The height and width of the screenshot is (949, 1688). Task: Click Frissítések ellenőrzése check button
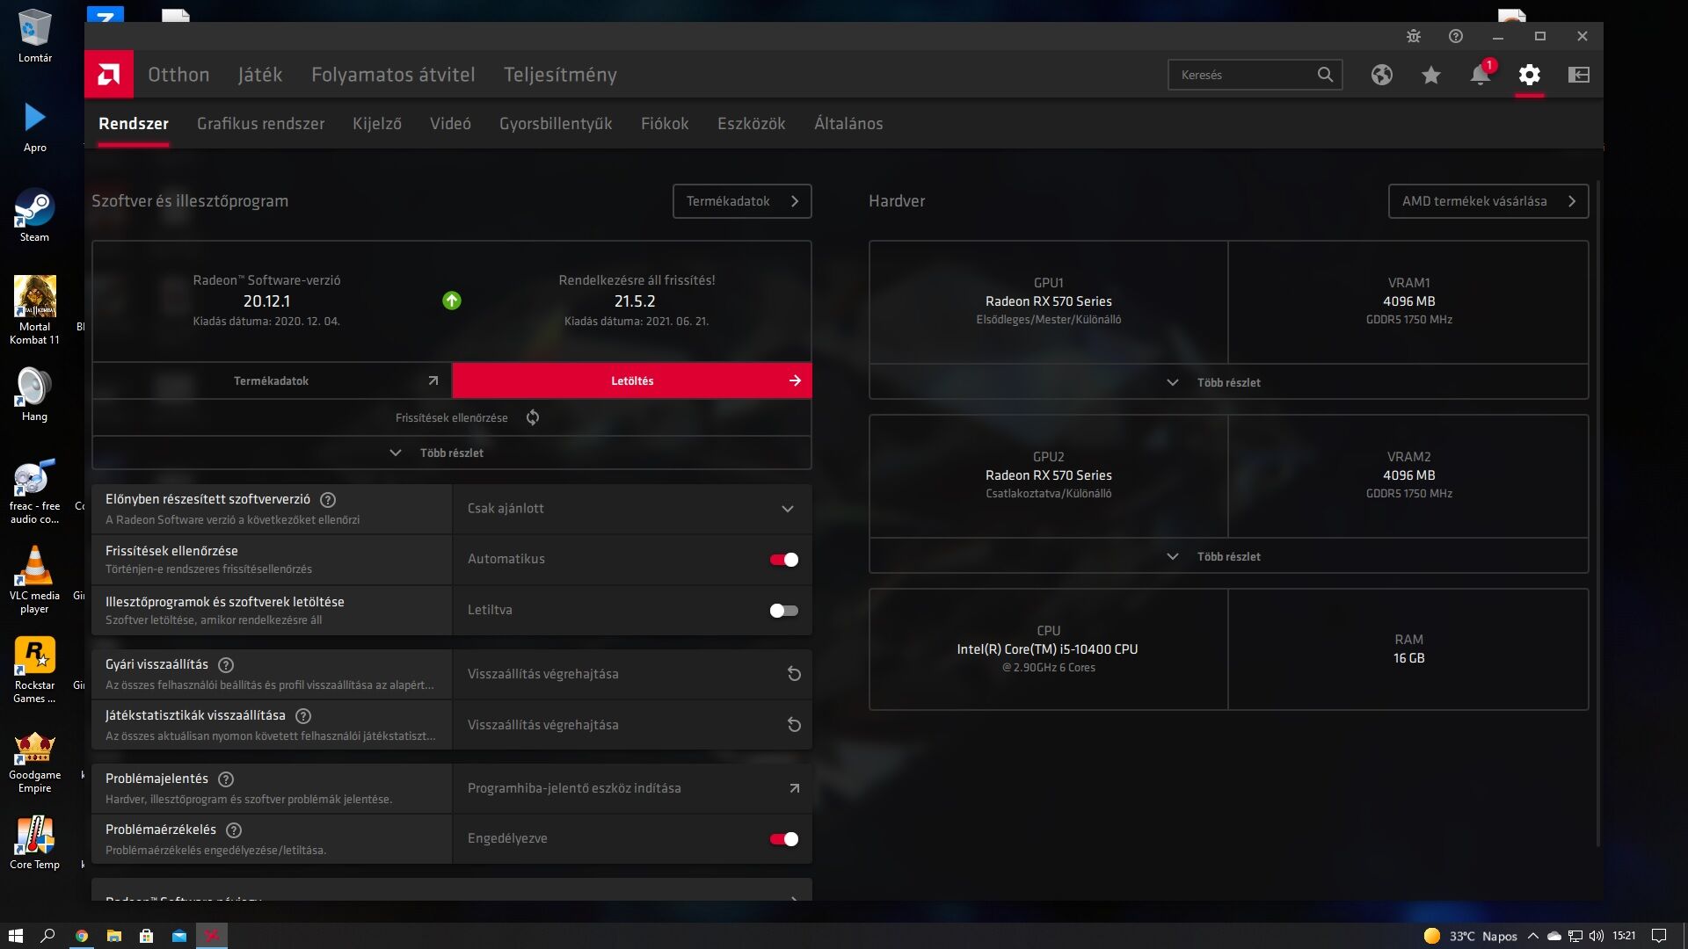(x=451, y=417)
